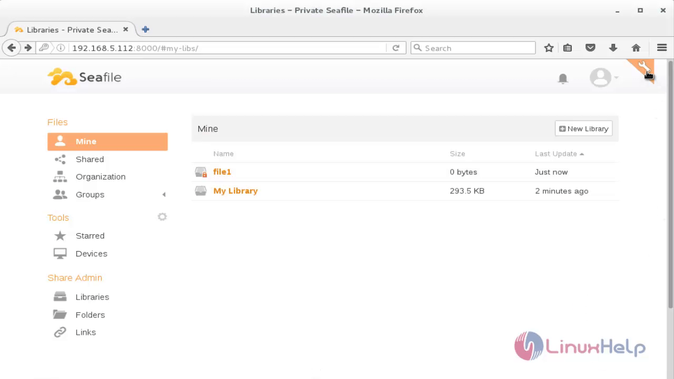Click the Mine person icon
This screenshot has width=674, height=379.
pyautogui.click(x=60, y=141)
